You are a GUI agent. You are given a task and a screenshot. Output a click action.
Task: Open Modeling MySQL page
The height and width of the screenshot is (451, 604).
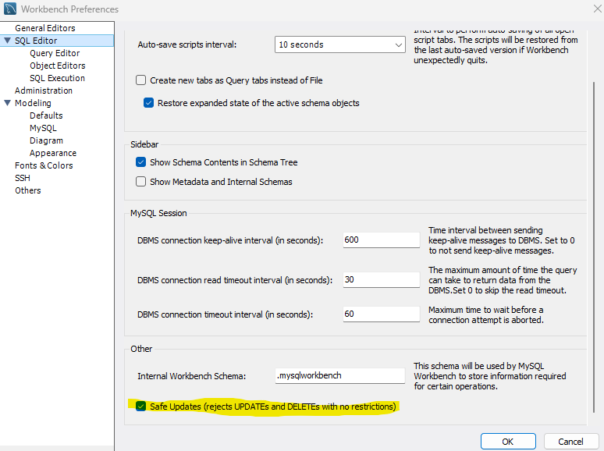43,128
